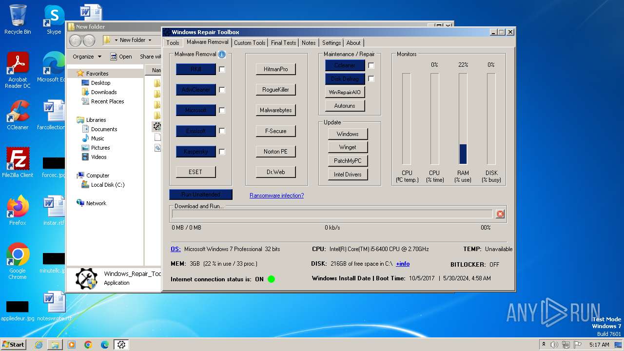Open notes rtf document at desktop bottom
The image size is (624, 351).
54,306
